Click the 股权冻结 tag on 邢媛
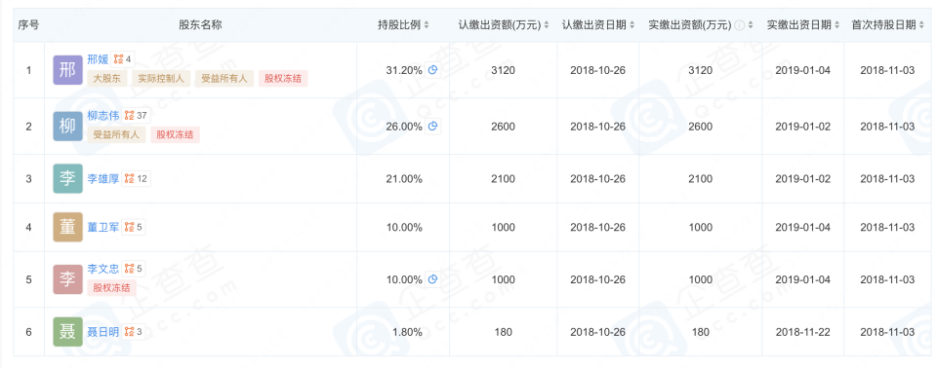 pyautogui.click(x=283, y=78)
